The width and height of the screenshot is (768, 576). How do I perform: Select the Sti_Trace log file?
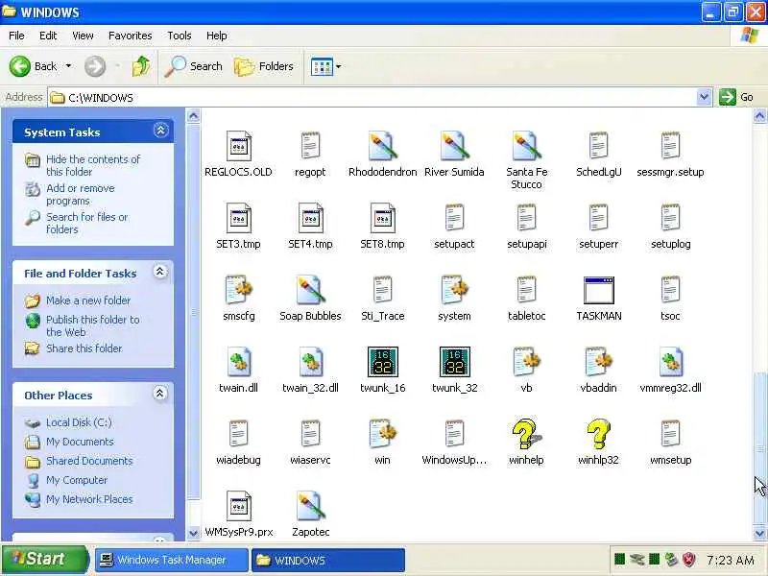click(x=382, y=290)
